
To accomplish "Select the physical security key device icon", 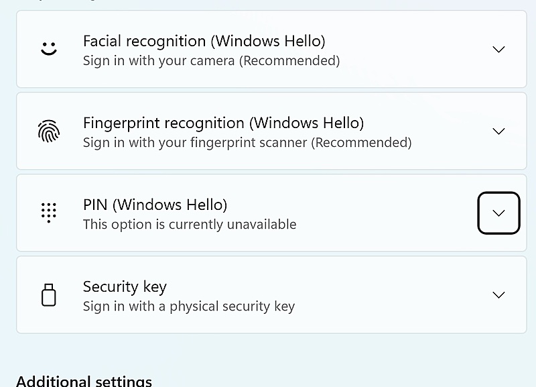I will coord(48,294).
